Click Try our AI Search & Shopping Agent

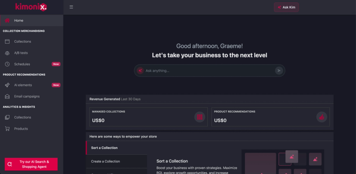point(31,164)
